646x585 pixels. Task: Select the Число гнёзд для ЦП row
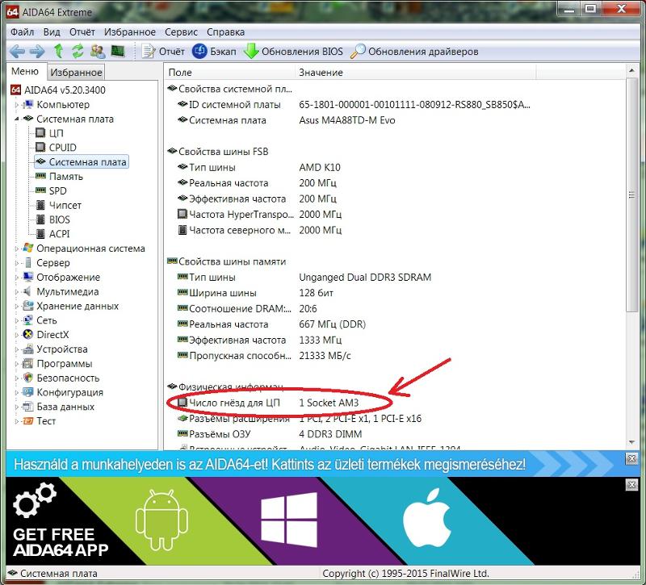click(268, 403)
